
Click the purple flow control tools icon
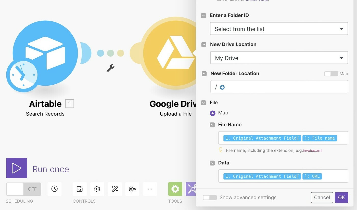(x=191, y=189)
